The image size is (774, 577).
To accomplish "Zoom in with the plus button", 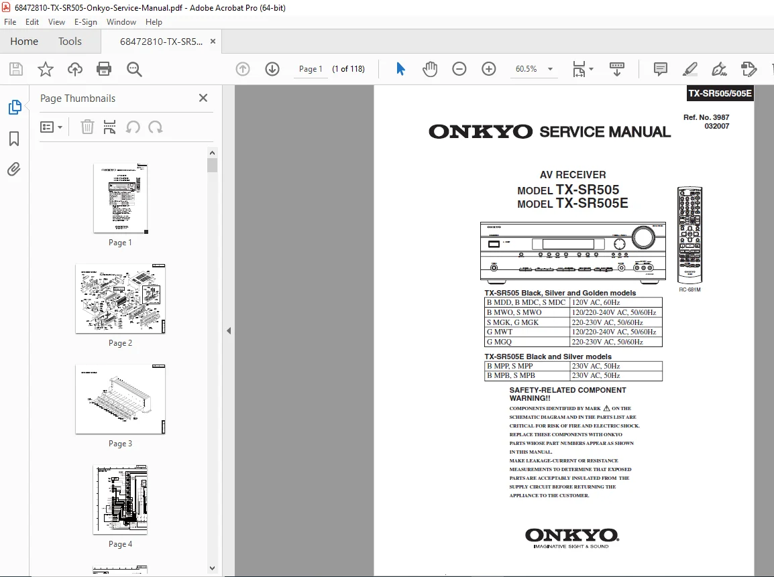I will pos(489,69).
